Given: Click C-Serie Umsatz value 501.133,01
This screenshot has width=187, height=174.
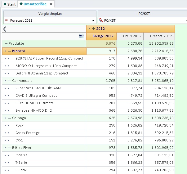Looking at the screenshot, I should 159,155.
